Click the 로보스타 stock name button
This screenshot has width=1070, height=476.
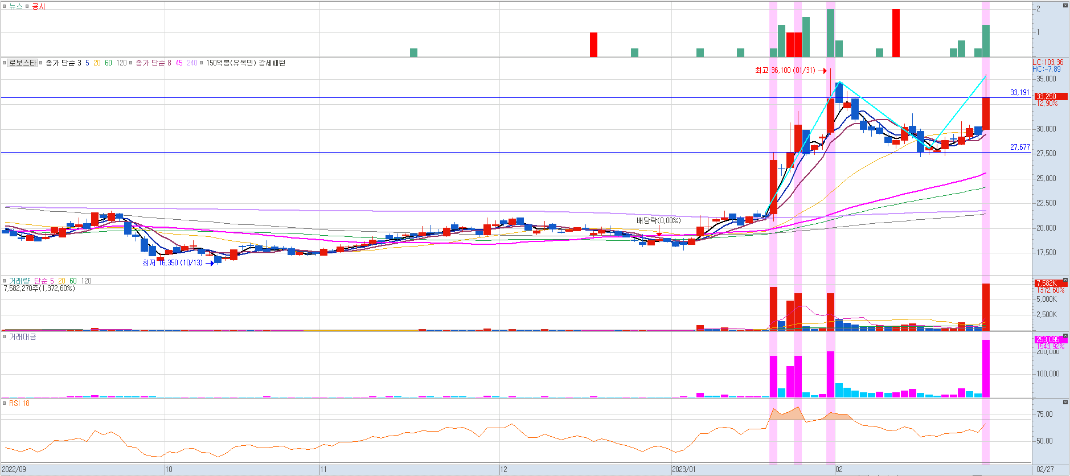(23, 63)
